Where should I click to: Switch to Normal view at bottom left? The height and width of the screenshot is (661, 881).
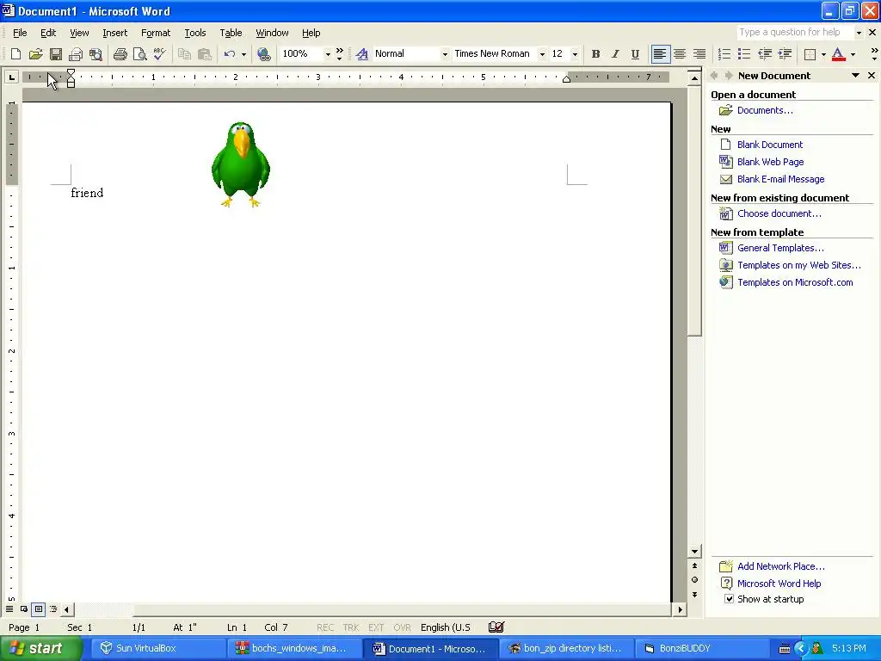coord(9,608)
